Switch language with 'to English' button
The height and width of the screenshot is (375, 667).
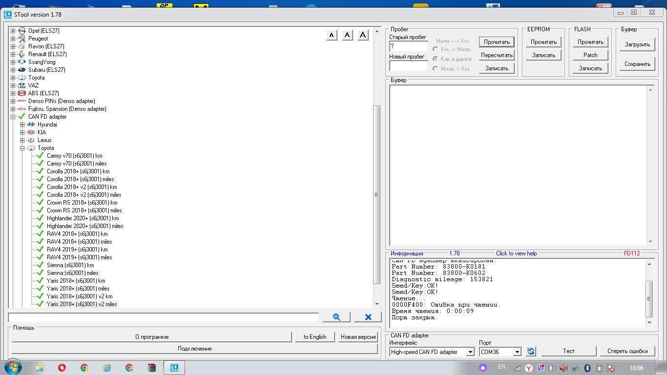pyautogui.click(x=315, y=337)
